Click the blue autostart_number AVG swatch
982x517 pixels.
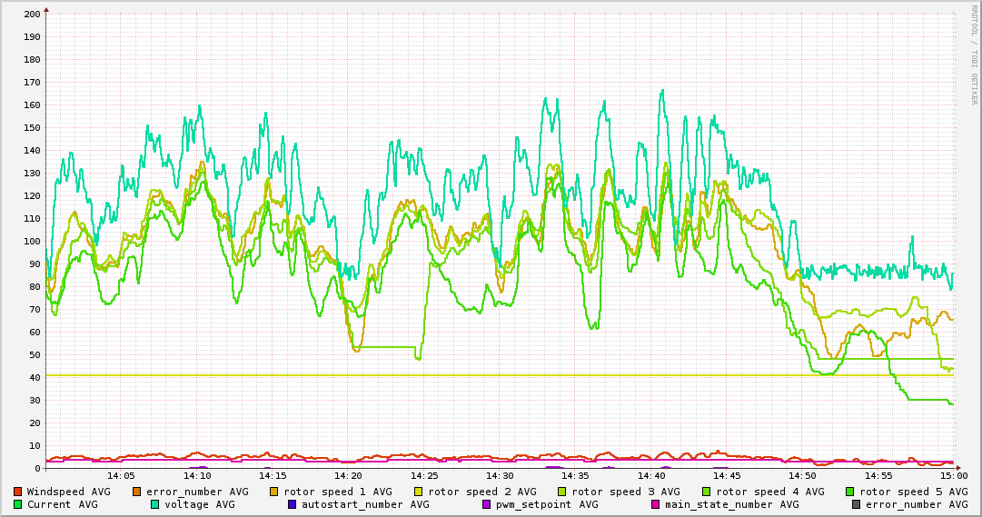[x=292, y=504]
